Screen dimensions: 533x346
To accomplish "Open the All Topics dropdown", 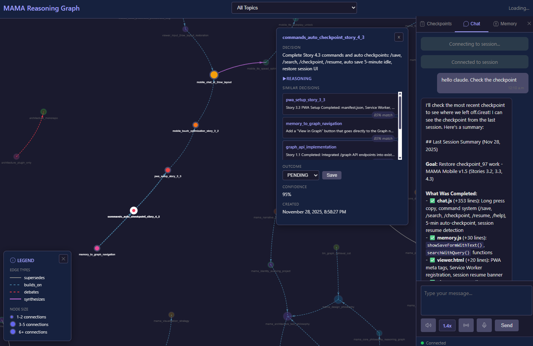I will coord(294,8).
